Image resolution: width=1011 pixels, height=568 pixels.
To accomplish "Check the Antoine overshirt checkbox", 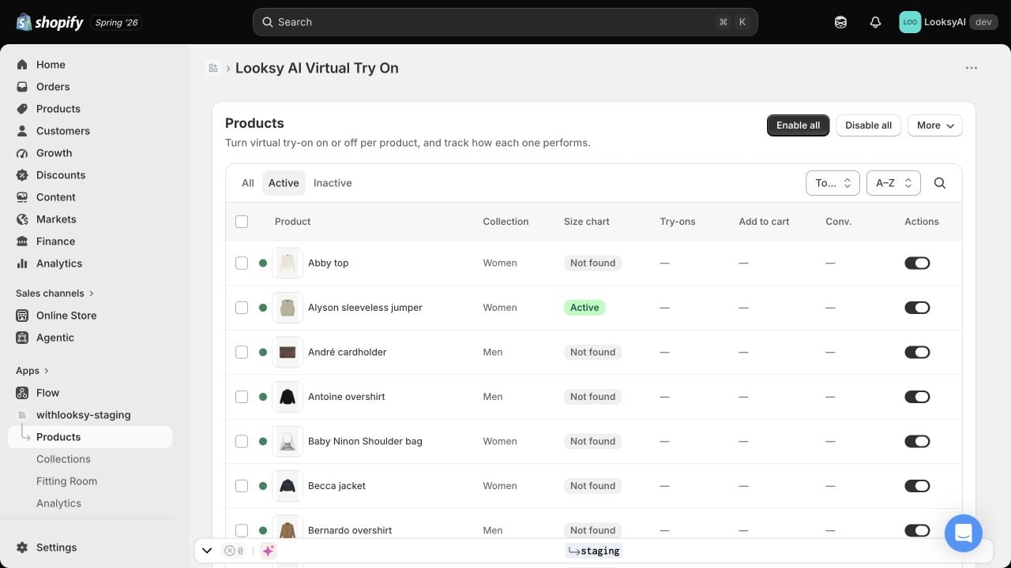I will tap(242, 397).
